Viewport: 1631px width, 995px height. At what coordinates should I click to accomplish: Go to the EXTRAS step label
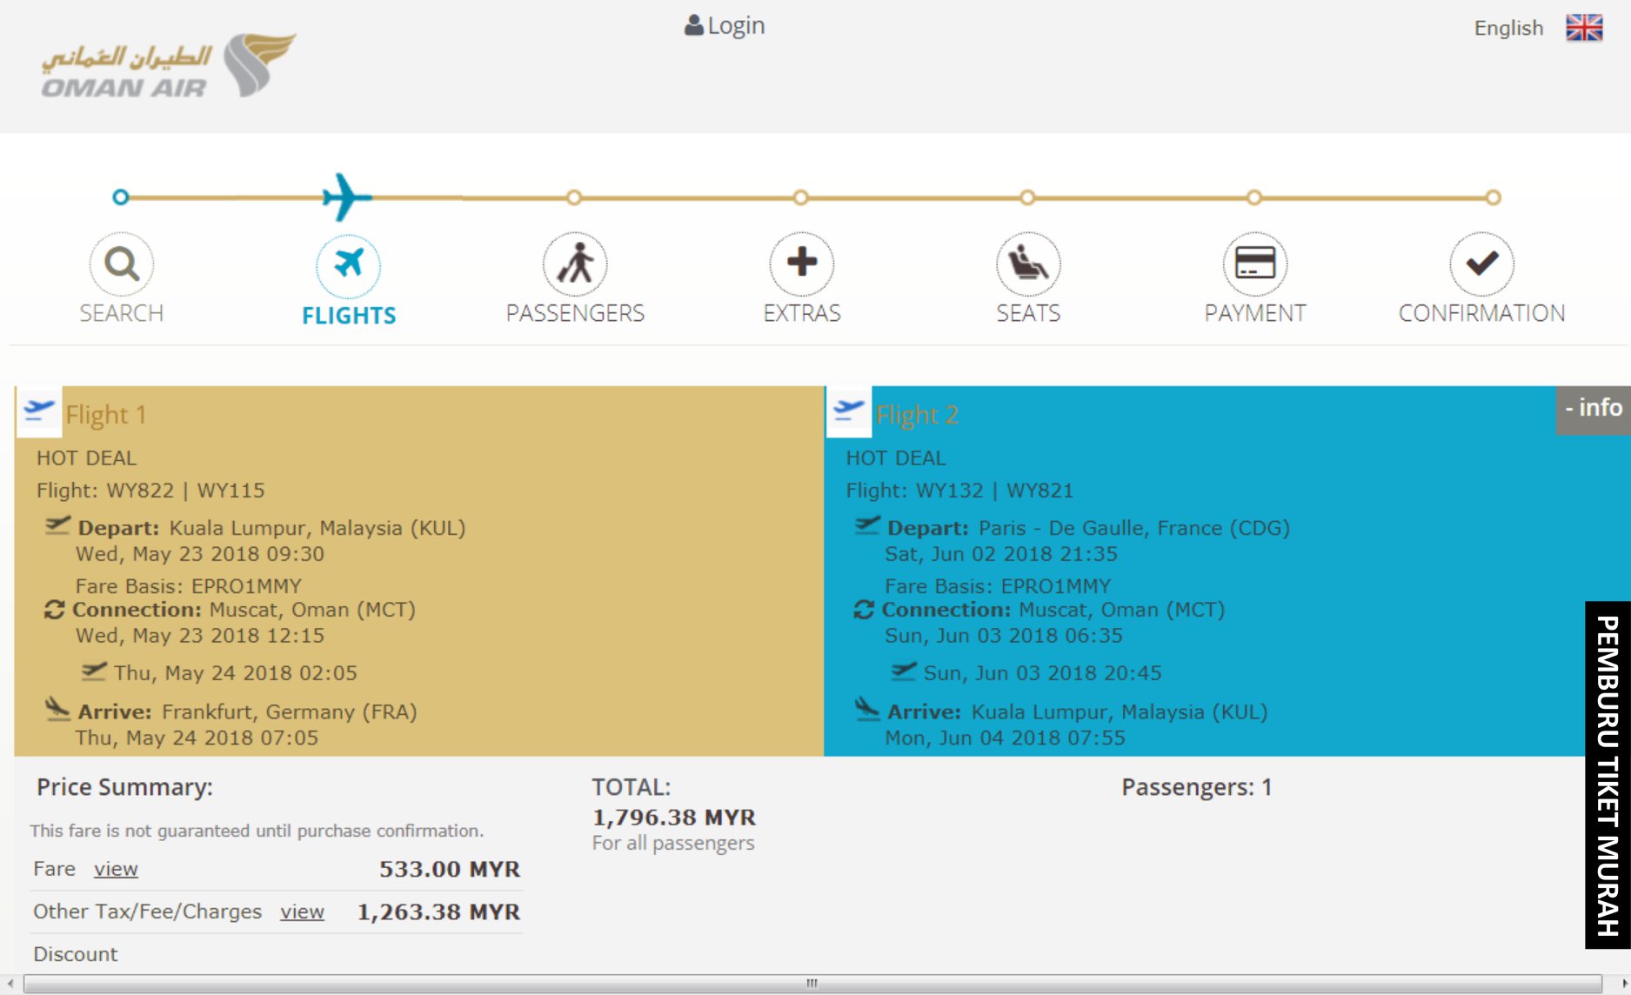(802, 313)
